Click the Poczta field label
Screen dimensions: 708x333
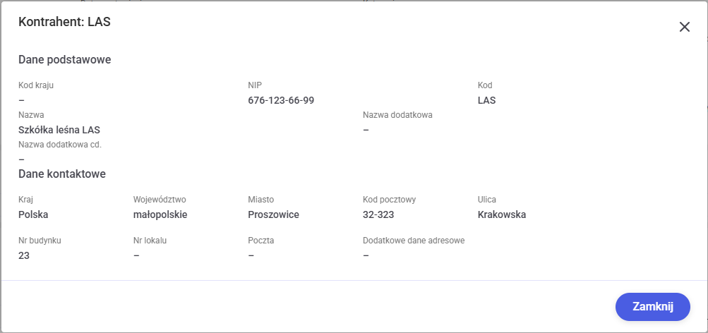261,241
